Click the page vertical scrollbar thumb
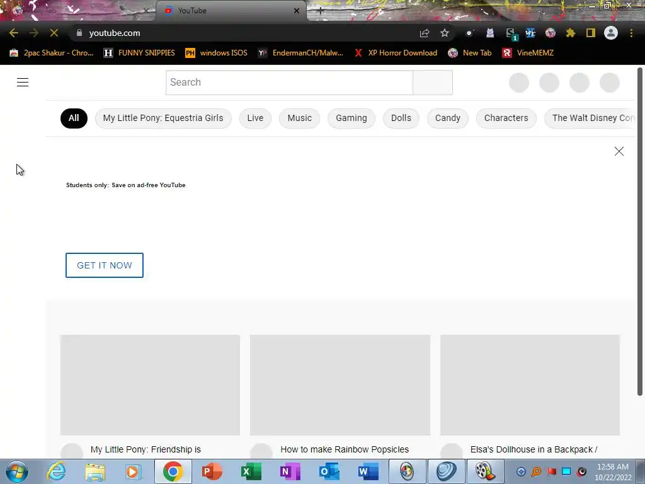Image resolution: width=645 pixels, height=484 pixels. (640, 231)
